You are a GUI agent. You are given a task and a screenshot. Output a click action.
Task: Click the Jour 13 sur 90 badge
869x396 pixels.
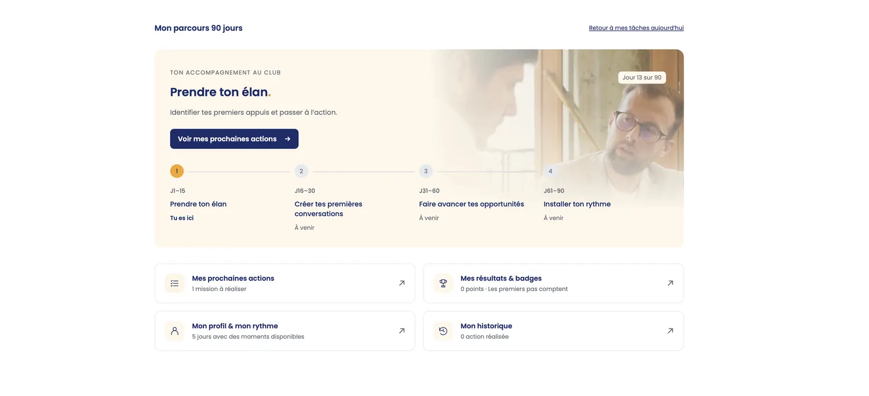click(x=642, y=77)
